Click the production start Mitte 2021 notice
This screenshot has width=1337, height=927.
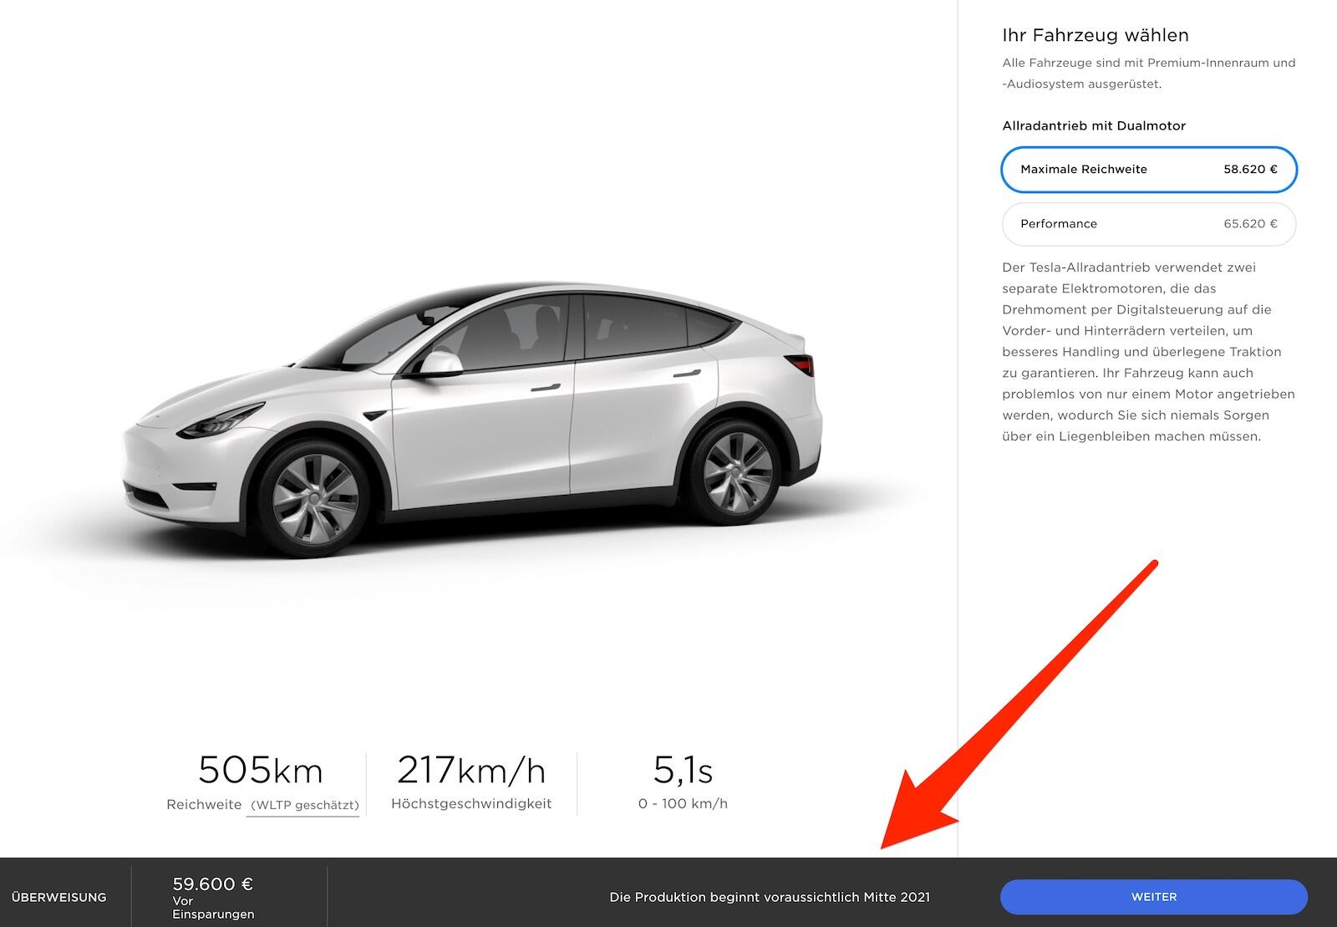click(770, 897)
